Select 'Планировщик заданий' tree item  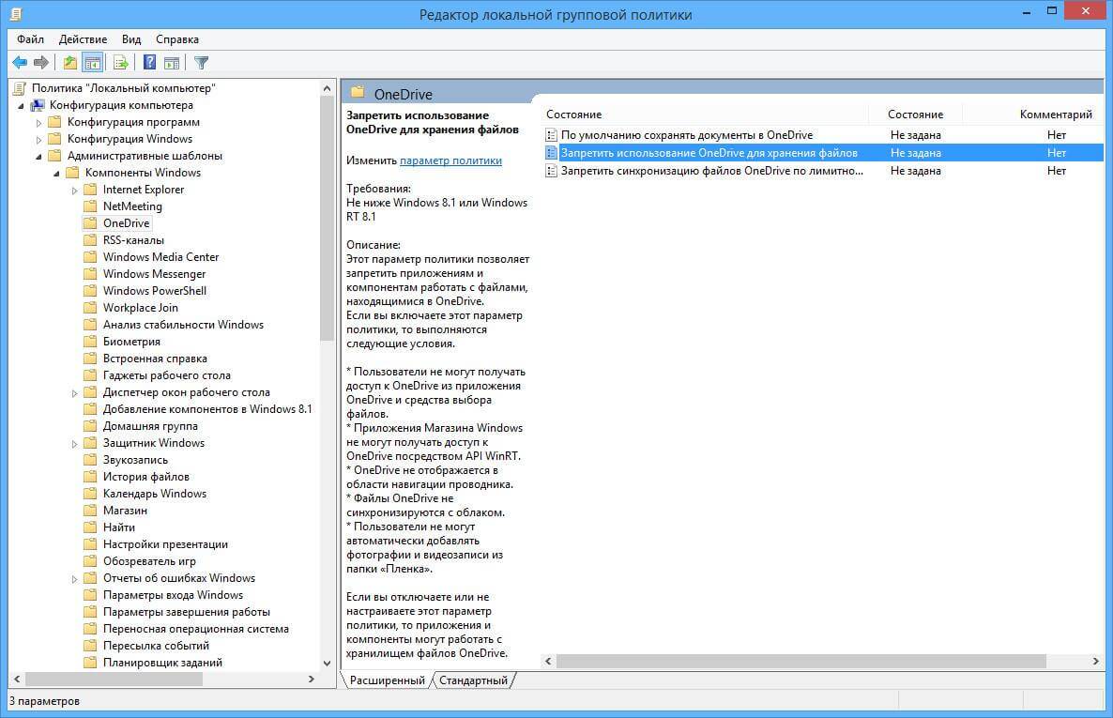click(162, 663)
